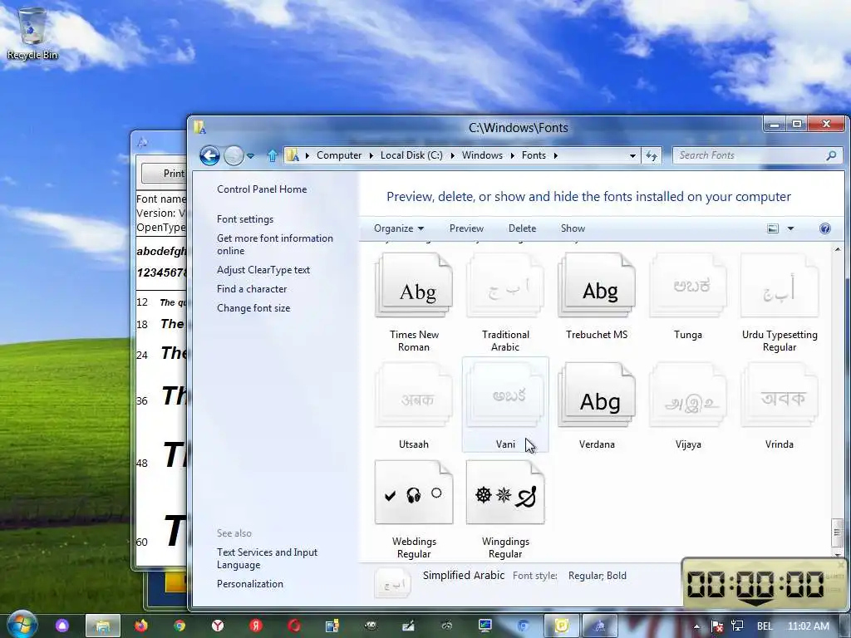Open Adjust ClearType text link
Viewport: 851px width, 638px height.
(263, 270)
